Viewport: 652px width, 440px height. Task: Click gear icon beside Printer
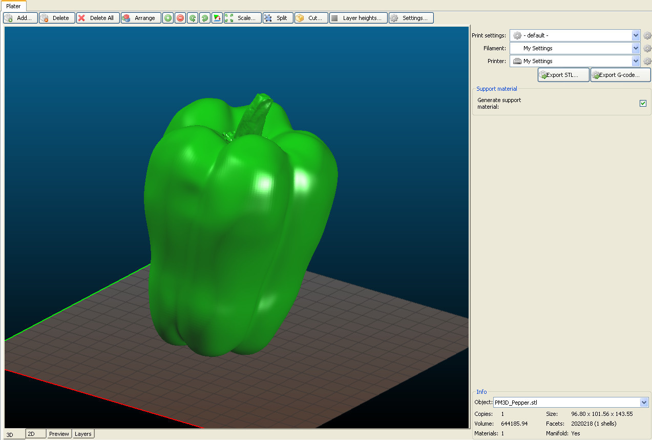click(647, 61)
